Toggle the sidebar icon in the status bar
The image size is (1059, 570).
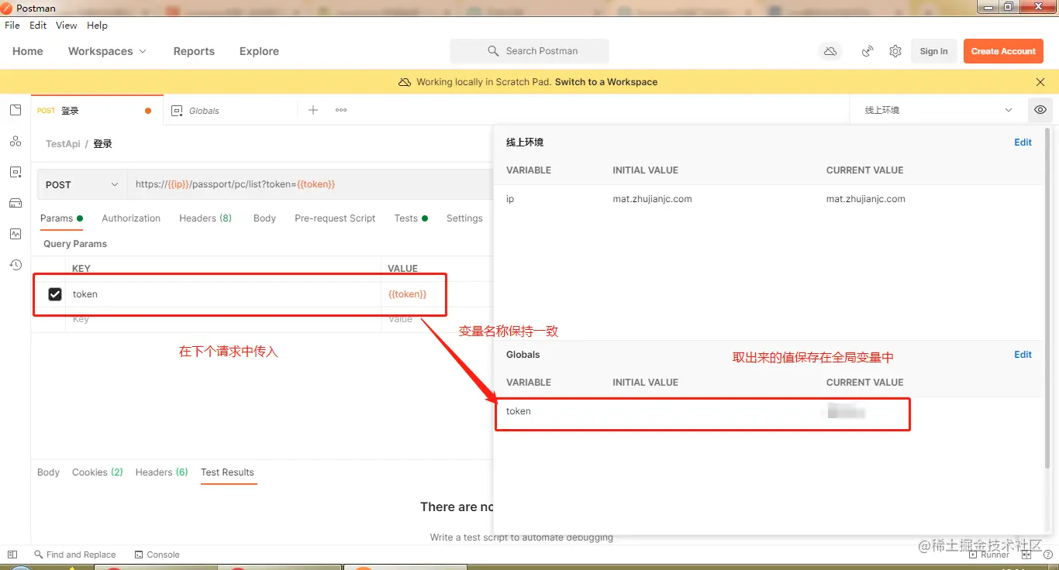point(12,555)
